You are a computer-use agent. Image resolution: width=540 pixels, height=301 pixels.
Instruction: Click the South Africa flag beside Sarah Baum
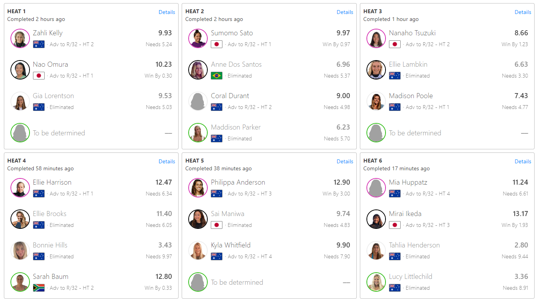[x=39, y=288]
